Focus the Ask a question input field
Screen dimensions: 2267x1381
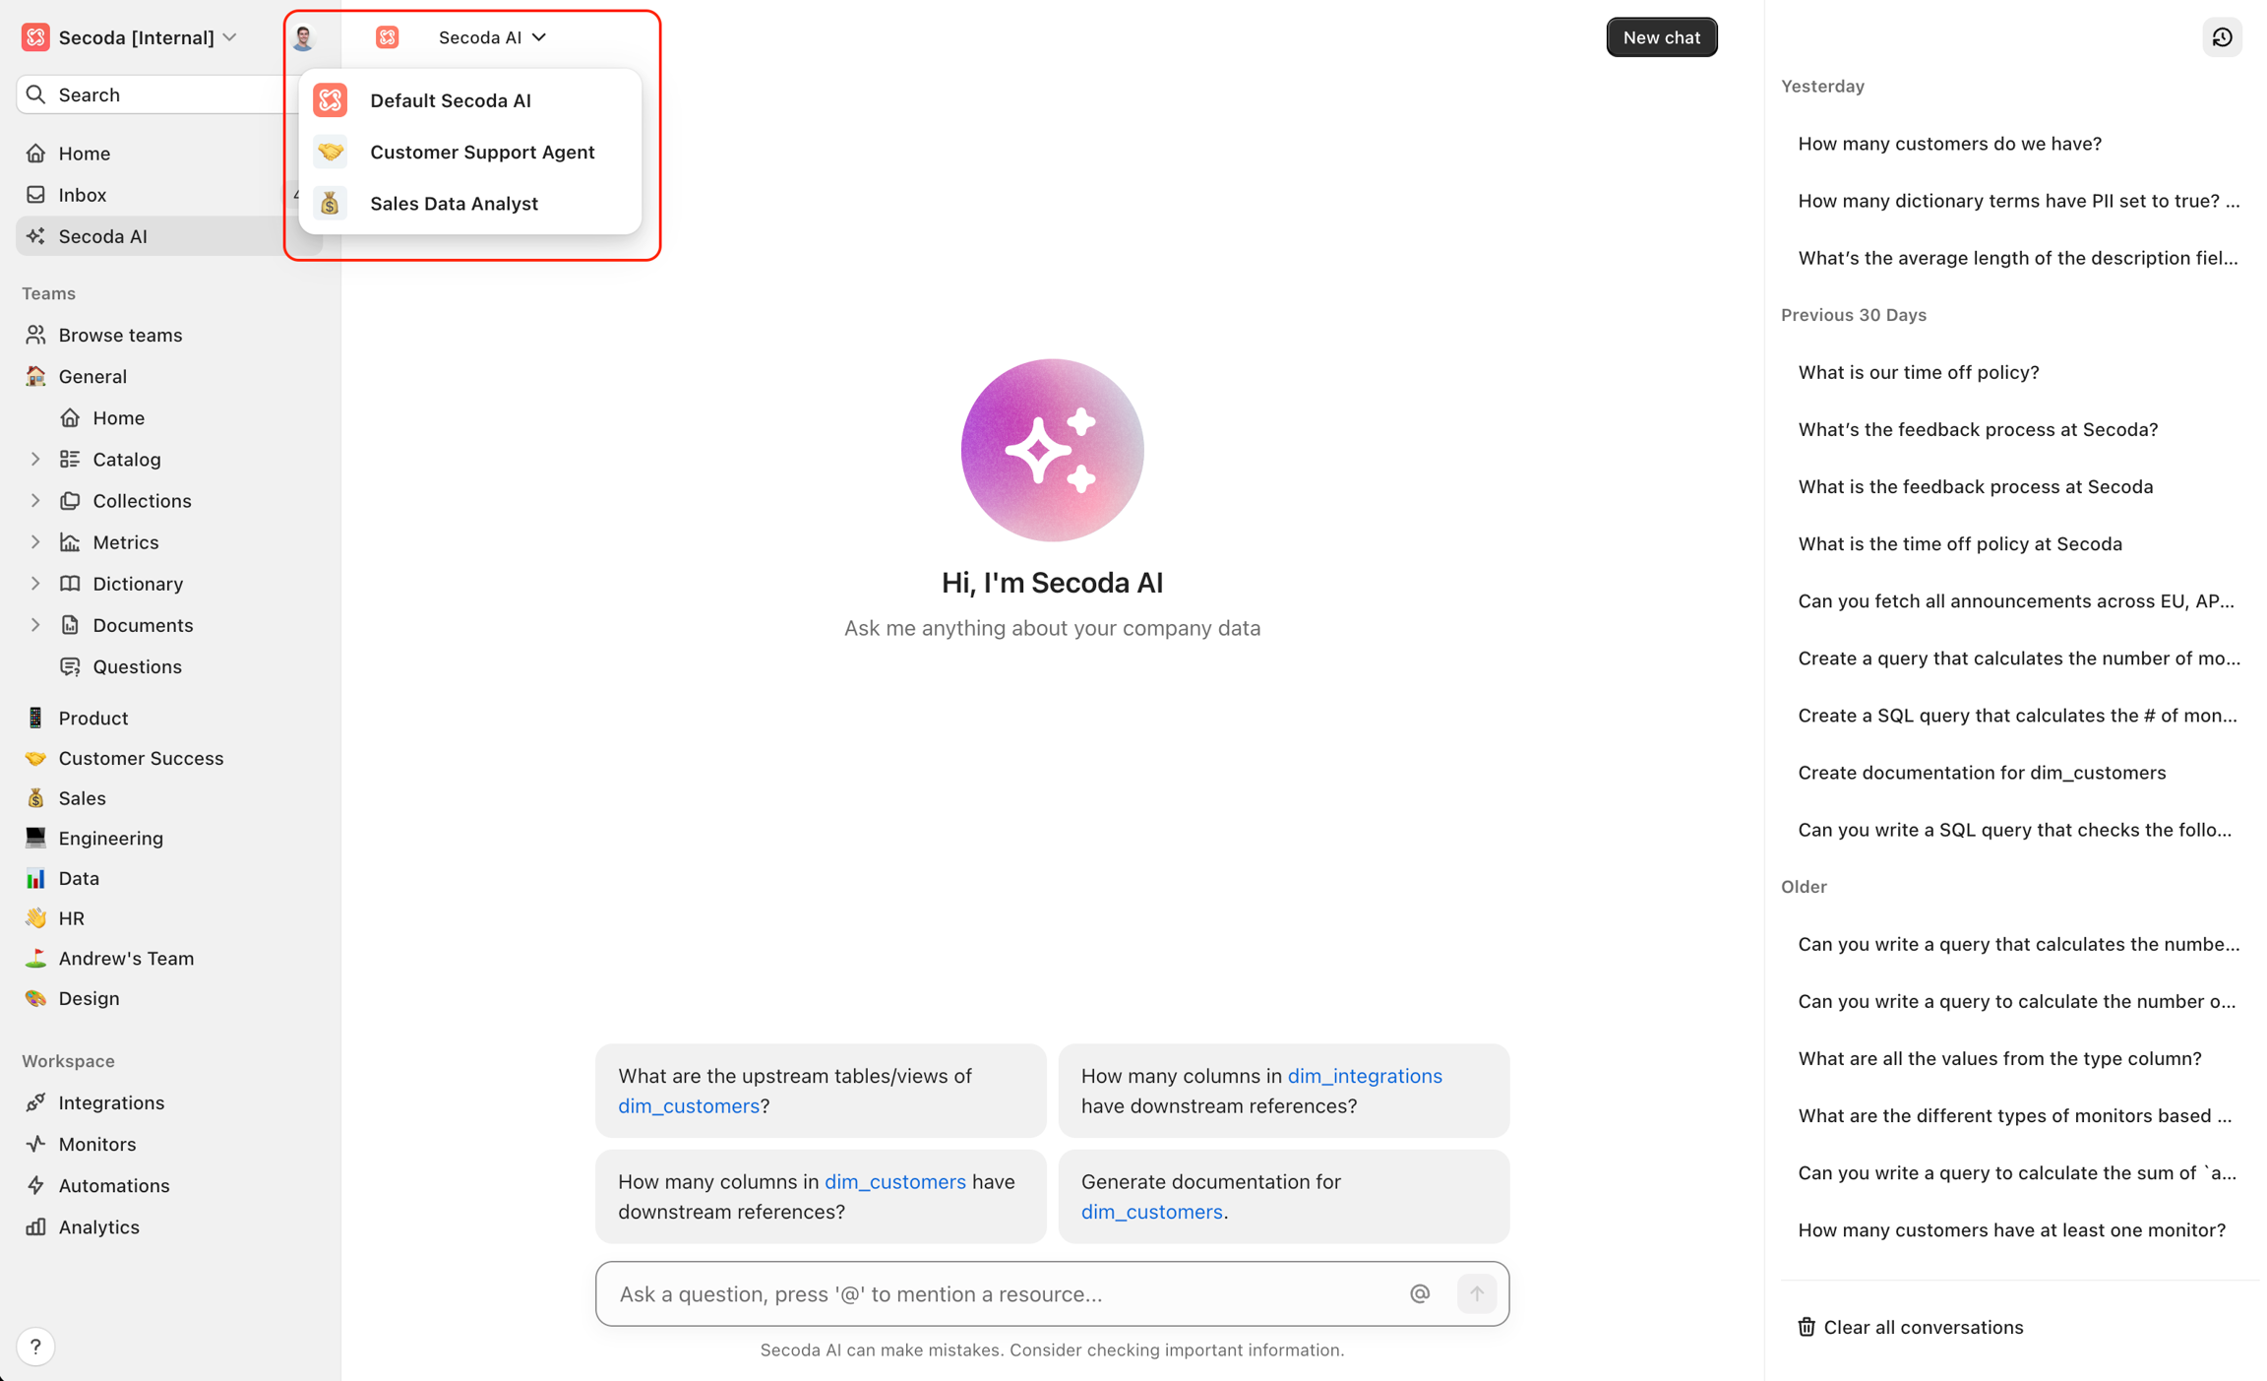tap(1004, 1293)
